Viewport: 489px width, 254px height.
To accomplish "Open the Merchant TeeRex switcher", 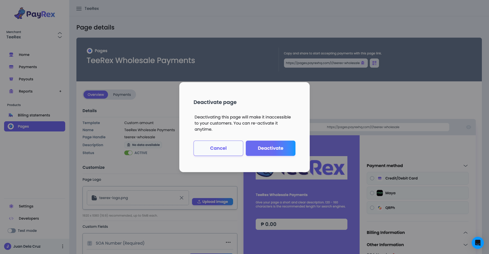I will [x=60, y=35].
